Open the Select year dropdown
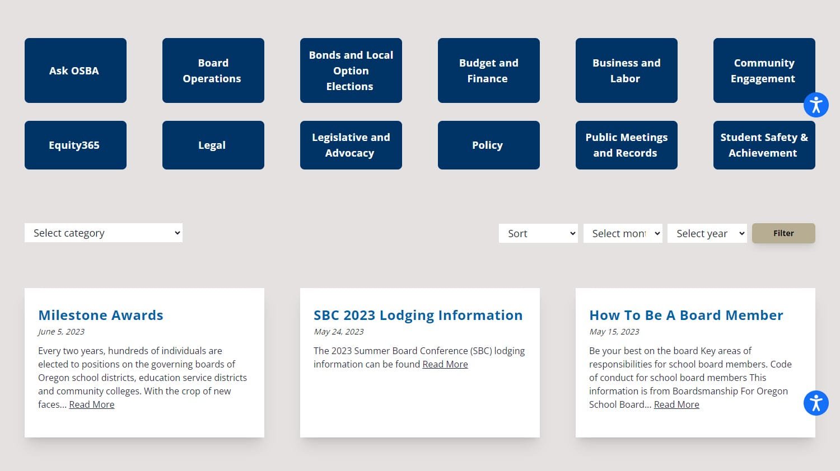This screenshot has width=840, height=471. [707, 233]
